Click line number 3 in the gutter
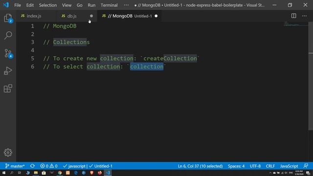This screenshot has width=313, height=176. pos(33,42)
